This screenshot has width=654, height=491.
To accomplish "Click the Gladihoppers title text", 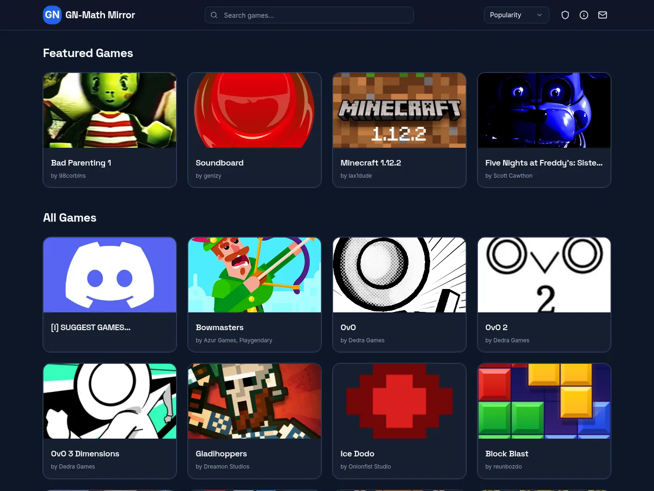I will tap(221, 454).
